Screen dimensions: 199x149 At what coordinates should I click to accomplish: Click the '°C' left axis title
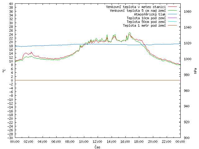tap(4, 71)
